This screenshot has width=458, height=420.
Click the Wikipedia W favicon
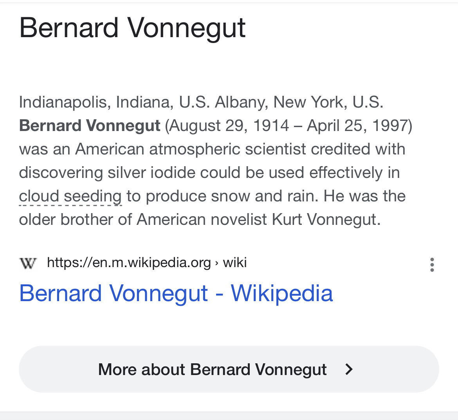(x=28, y=263)
